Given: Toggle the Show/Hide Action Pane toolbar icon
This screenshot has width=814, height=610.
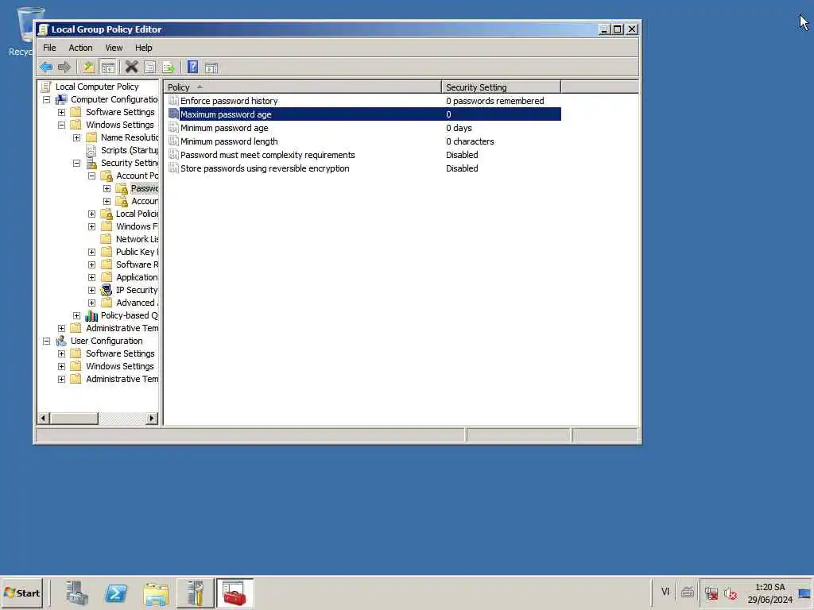Looking at the screenshot, I should point(211,67).
